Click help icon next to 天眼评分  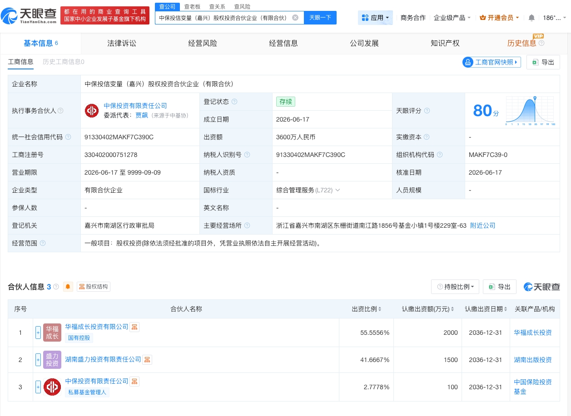click(427, 111)
